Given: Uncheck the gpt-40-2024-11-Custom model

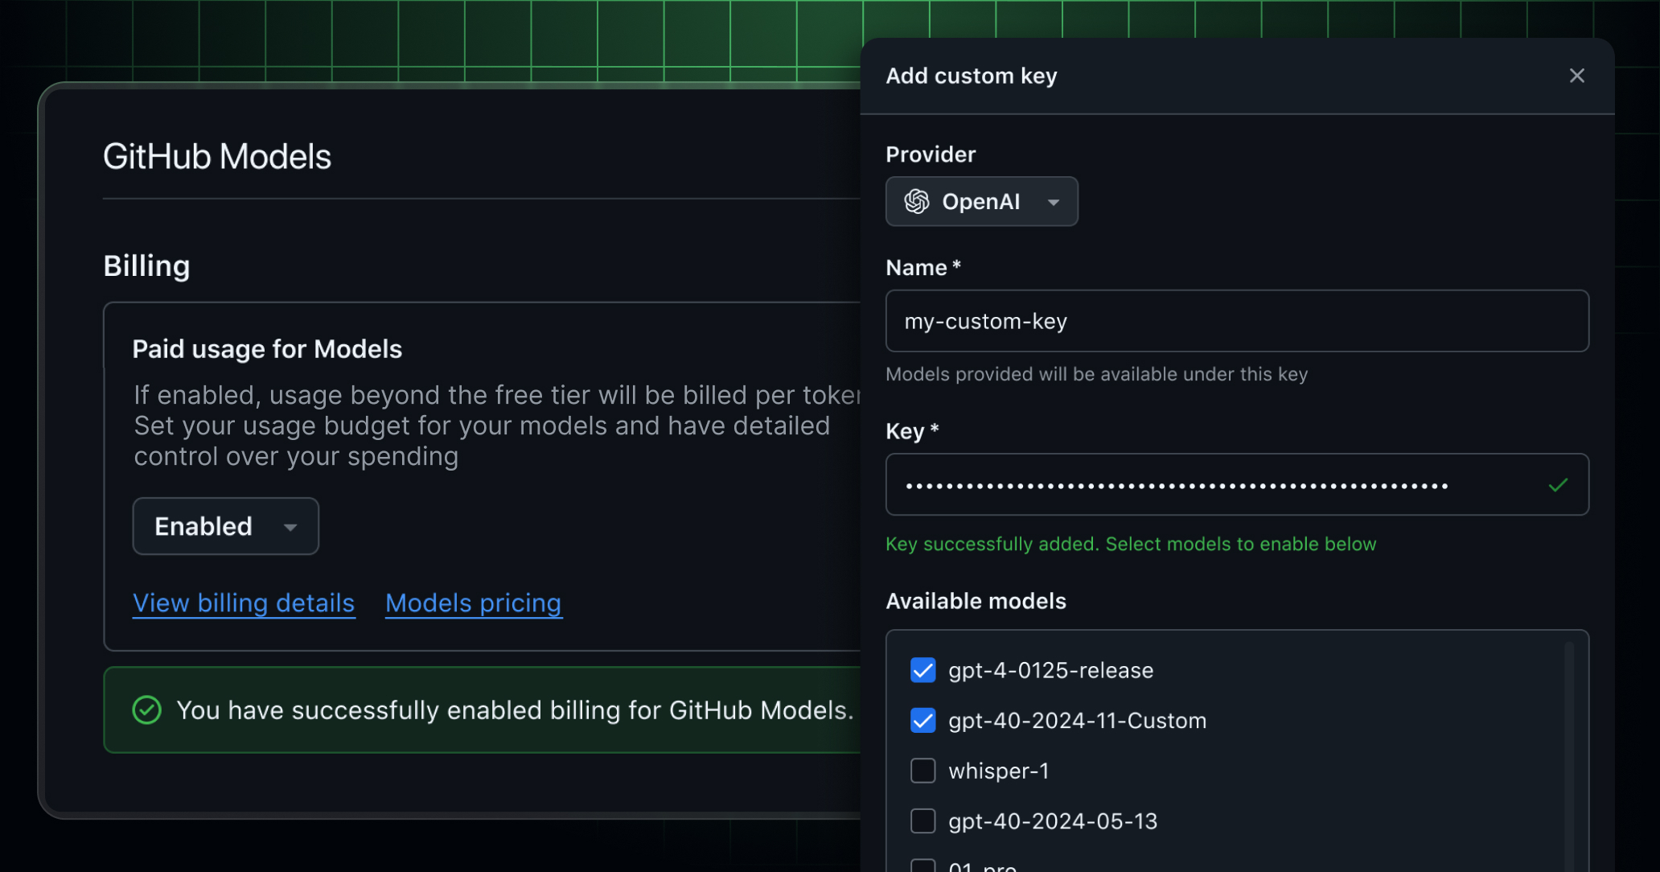Looking at the screenshot, I should tap(922, 721).
